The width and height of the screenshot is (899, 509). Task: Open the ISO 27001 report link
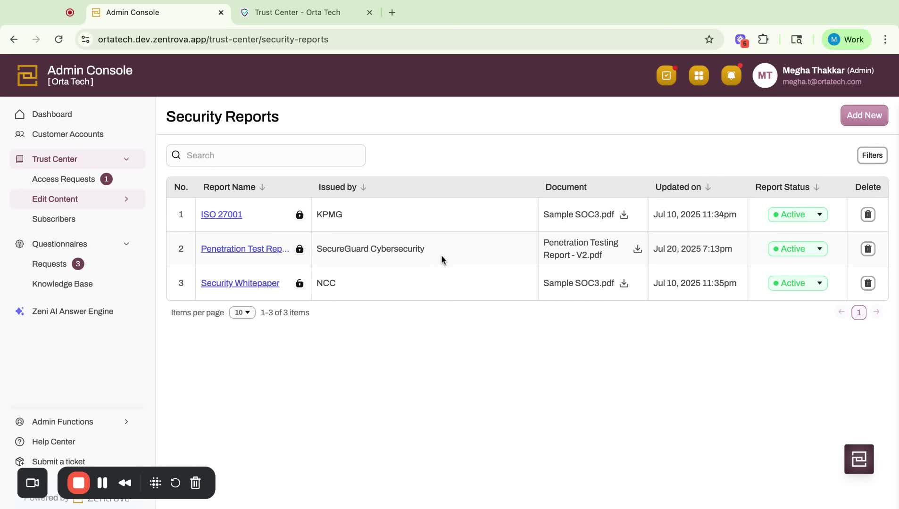click(221, 214)
